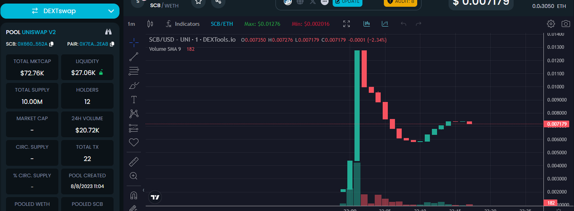
Task: Open the candlestick chart style selector
Action: (151, 23)
